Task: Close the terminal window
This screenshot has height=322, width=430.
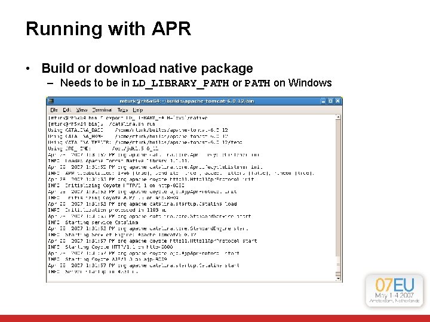Action: pos(338,101)
